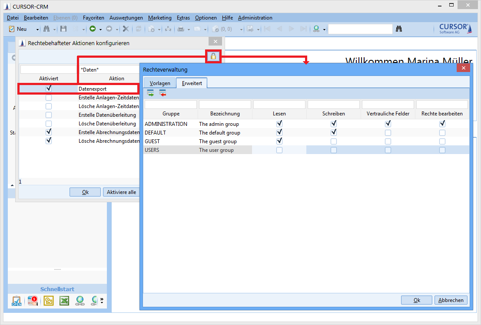
Task: Click the OPEN clipboard task icon in Schnellstart
Action: [17, 301]
